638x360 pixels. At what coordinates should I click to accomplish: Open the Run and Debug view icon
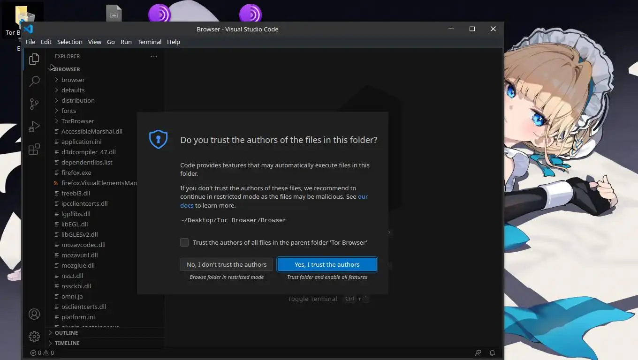34,127
